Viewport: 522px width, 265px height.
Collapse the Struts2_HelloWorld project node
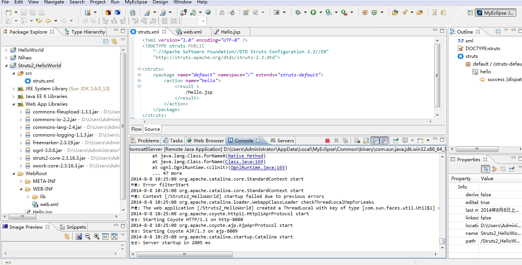pos(7,66)
